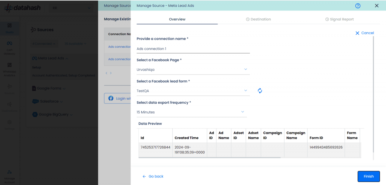Switch to the Destination tab
Image resolution: width=386 pixels, height=185 pixels.
[x=259, y=19]
